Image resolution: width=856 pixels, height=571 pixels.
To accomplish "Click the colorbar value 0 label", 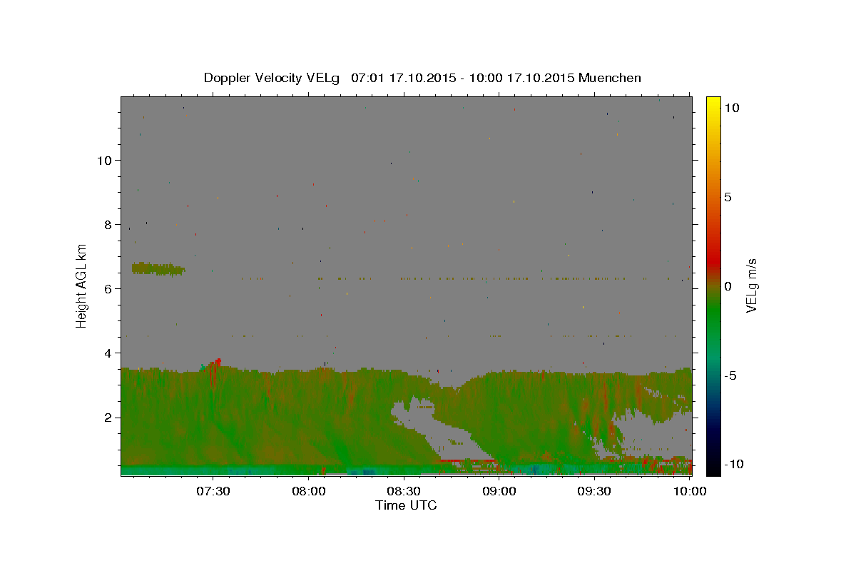I will (x=728, y=286).
